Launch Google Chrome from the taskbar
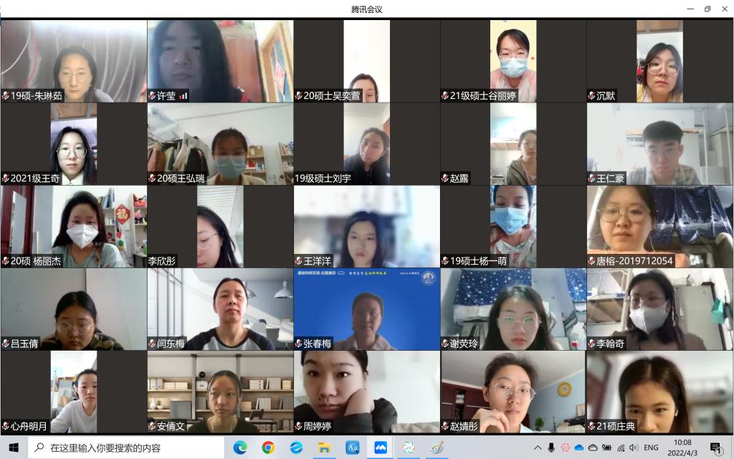 (268, 448)
